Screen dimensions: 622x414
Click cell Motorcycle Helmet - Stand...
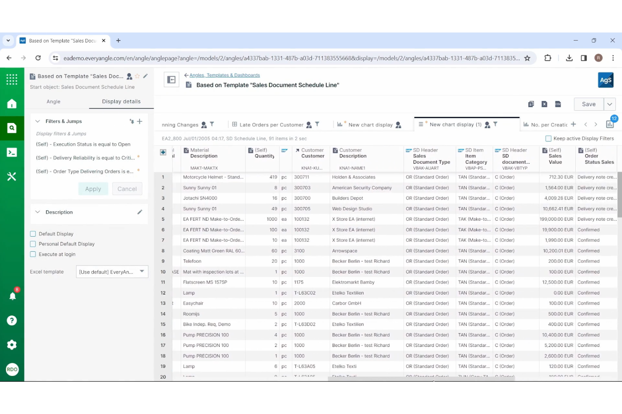(x=213, y=177)
